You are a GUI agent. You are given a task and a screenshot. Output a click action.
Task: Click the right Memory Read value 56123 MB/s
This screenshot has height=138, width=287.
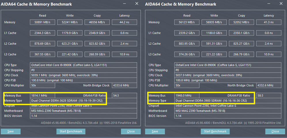tap(186, 22)
